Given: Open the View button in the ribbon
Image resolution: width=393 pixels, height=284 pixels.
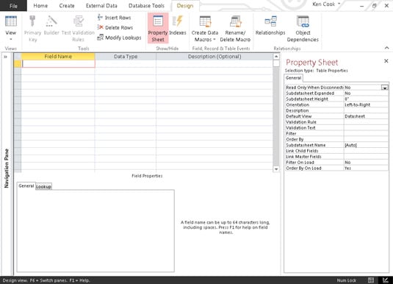Looking at the screenshot, I should tap(11, 28).
